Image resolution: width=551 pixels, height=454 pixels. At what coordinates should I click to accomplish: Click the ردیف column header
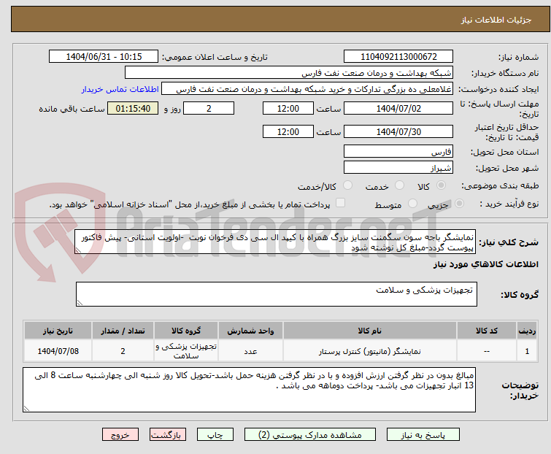click(x=527, y=331)
